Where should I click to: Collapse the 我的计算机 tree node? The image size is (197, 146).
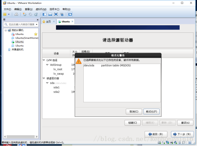click(6, 30)
